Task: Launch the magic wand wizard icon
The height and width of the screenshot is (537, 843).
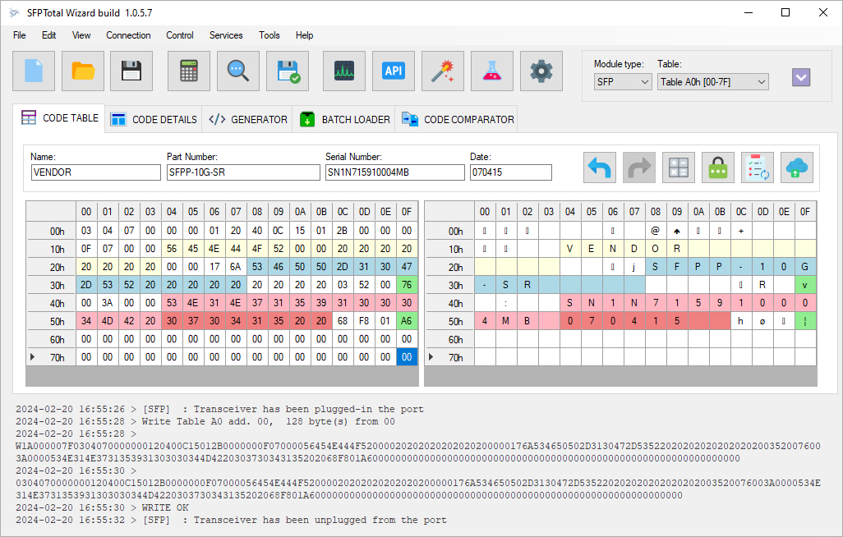Action: (x=443, y=71)
